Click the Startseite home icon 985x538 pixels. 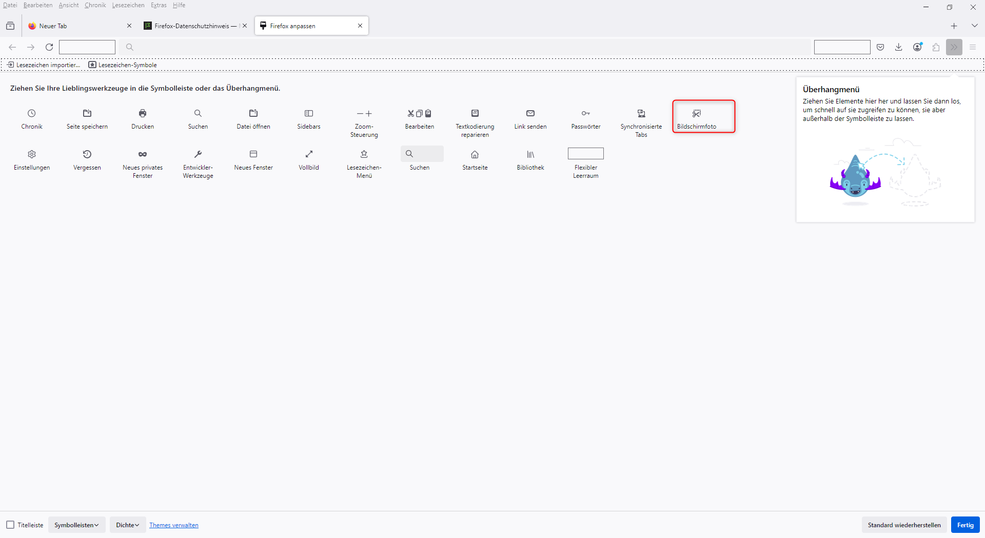pos(475,154)
